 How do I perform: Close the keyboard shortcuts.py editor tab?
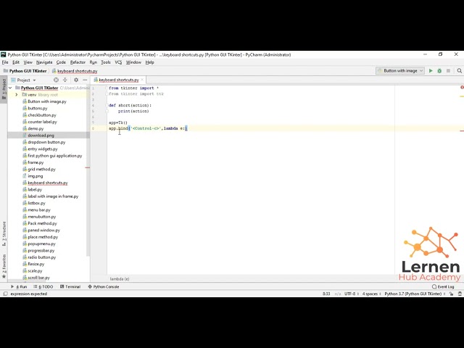click(142, 80)
